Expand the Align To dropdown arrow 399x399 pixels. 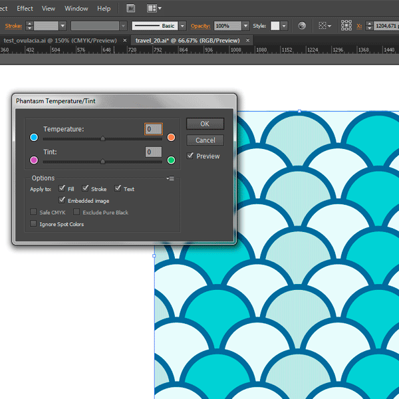tap(330, 26)
